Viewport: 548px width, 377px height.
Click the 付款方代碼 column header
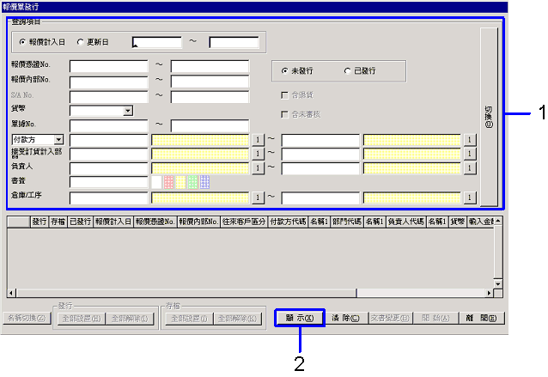pyautogui.click(x=288, y=222)
